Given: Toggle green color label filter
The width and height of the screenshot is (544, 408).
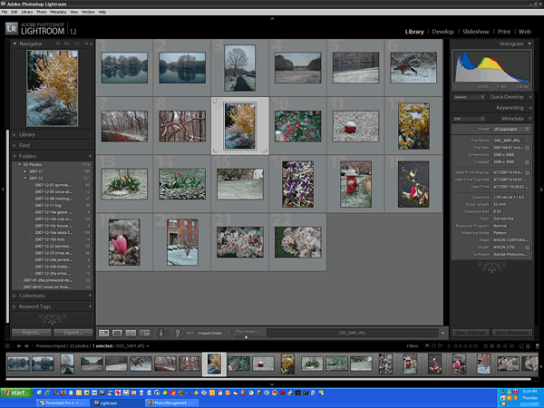Looking at the screenshot, I should click(x=499, y=346).
